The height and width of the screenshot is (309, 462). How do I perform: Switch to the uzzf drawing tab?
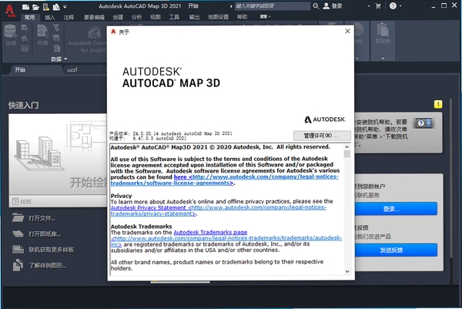(x=72, y=70)
